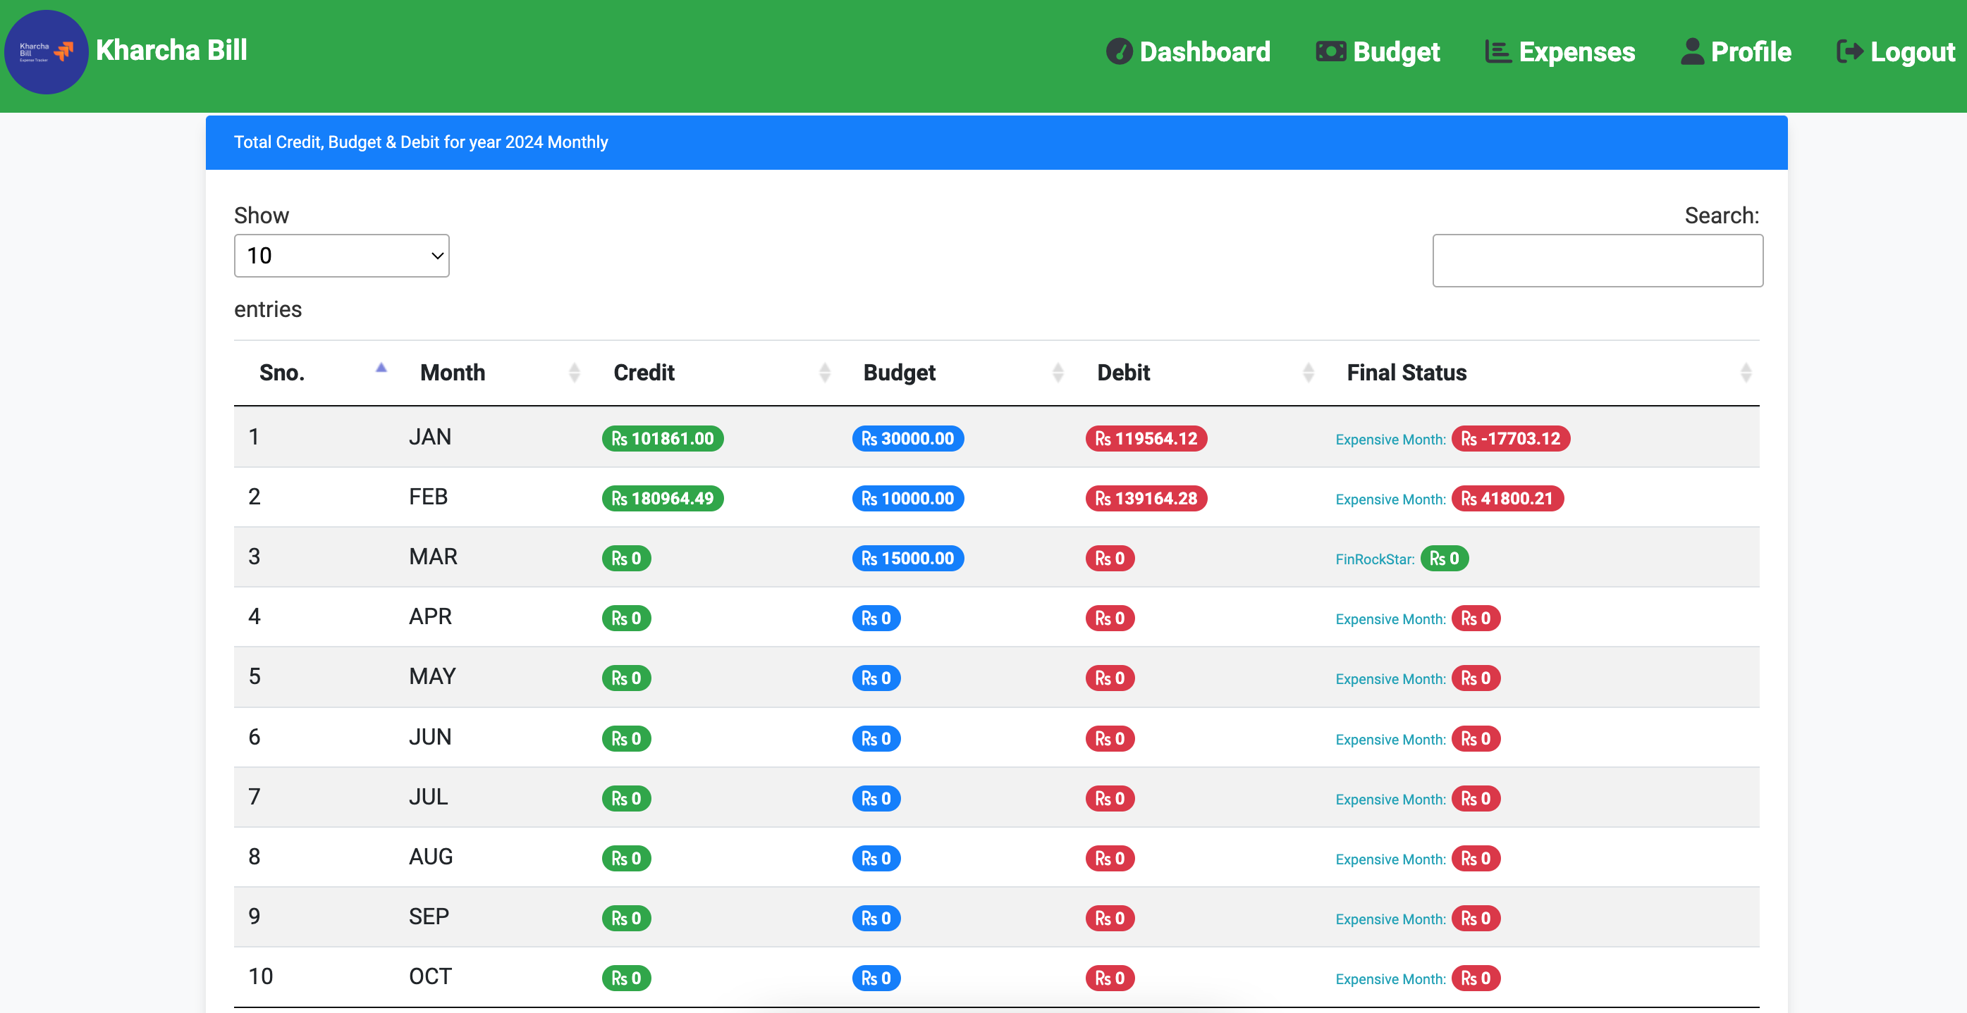The width and height of the screenshot is (1967, 1013).
Task: Open the Dashboard speedometer icon
Action: tap(1120, 51)
